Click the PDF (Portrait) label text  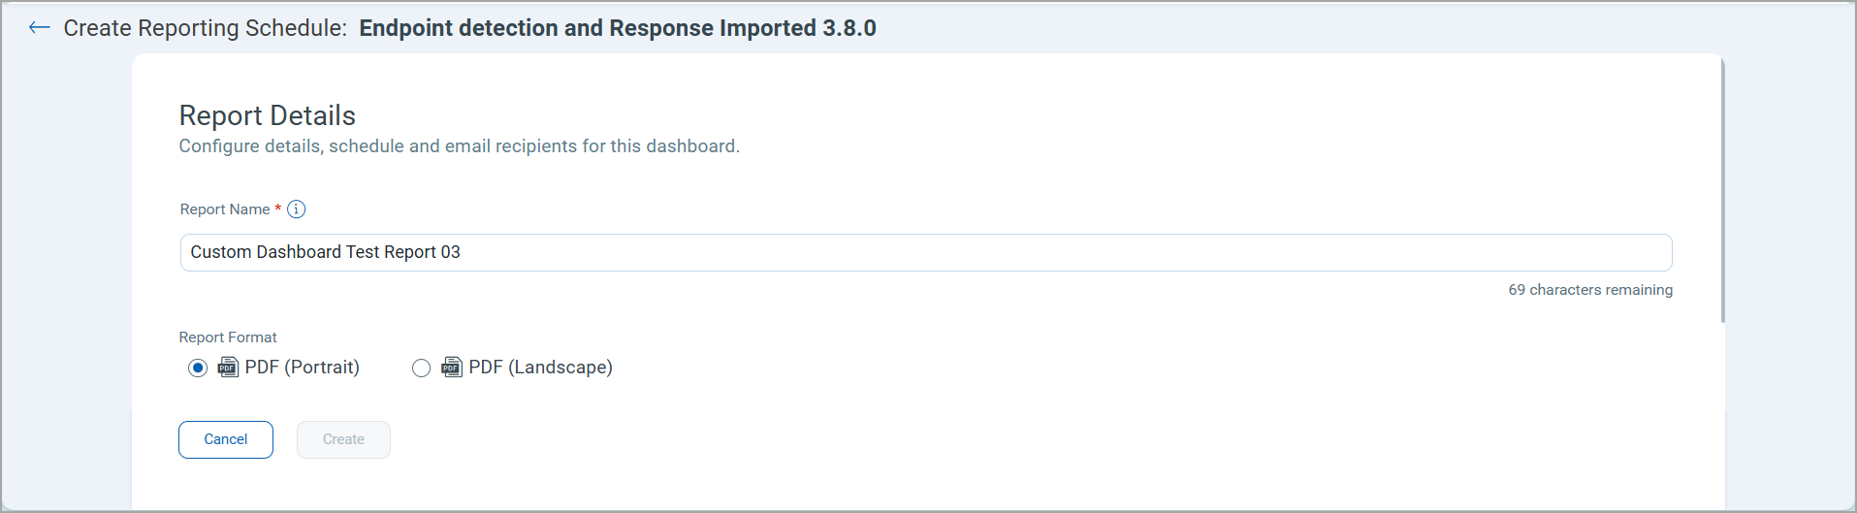(x=302, y=368)
